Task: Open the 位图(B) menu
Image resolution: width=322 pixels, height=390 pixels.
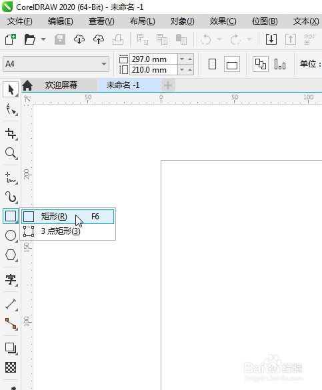Action: 265,21
